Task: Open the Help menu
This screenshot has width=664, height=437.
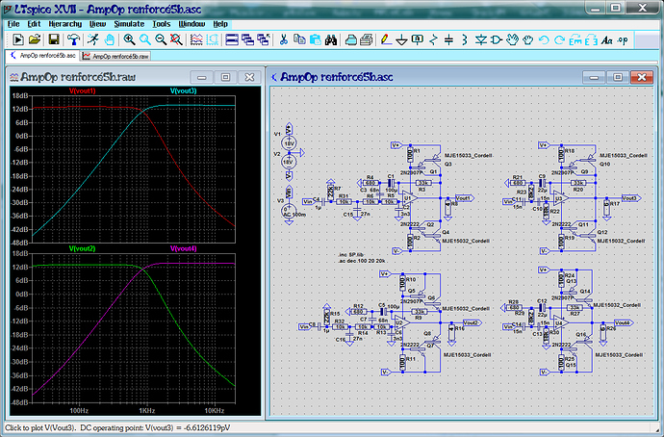Action: (220, 24)
